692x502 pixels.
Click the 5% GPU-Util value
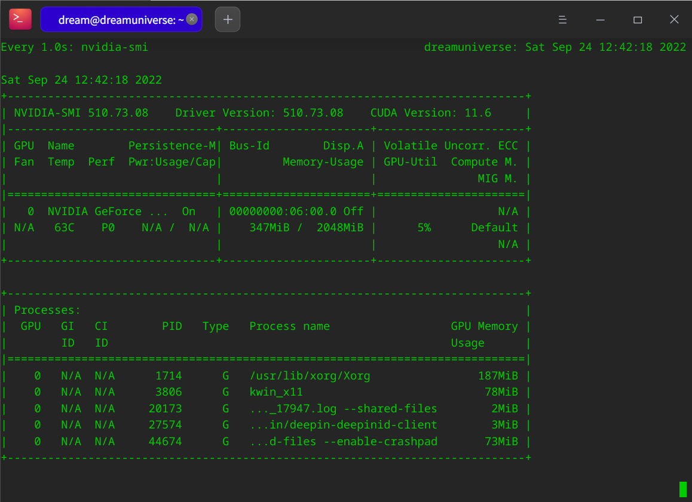(424, 228)
